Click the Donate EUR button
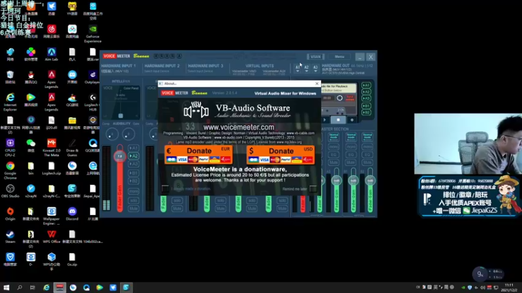 point(198,155)
